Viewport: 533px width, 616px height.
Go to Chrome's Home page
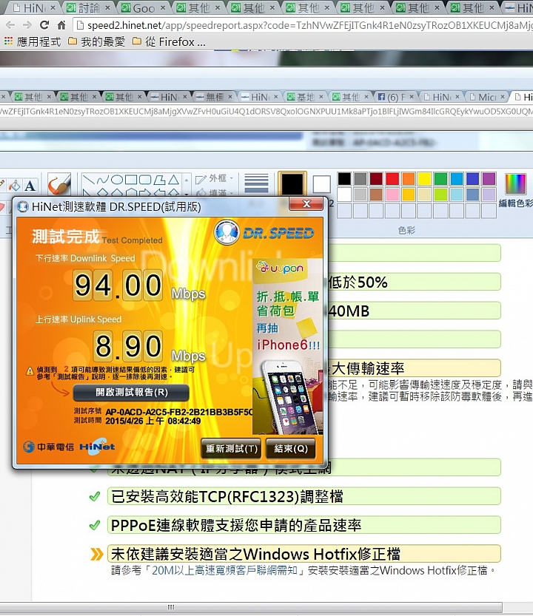pos(61,26)
